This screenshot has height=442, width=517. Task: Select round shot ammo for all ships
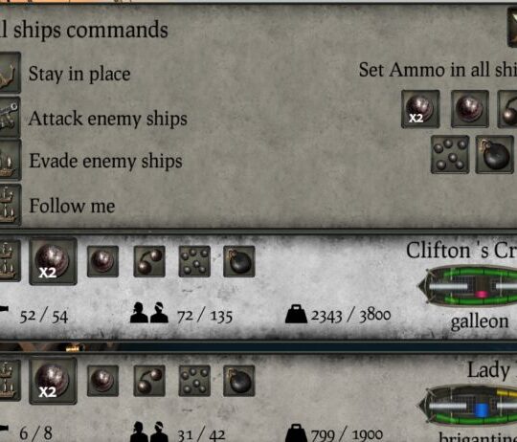tap(470, 109)
